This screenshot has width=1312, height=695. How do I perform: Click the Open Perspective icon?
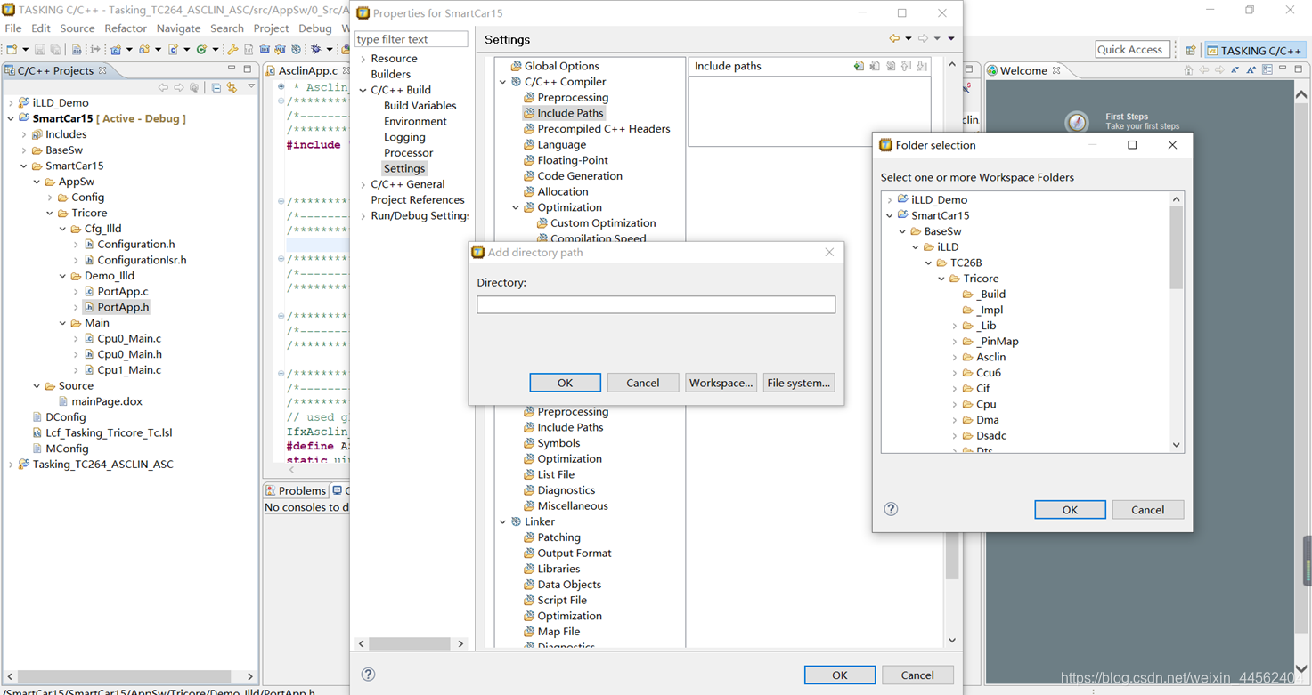point(1191,50)
